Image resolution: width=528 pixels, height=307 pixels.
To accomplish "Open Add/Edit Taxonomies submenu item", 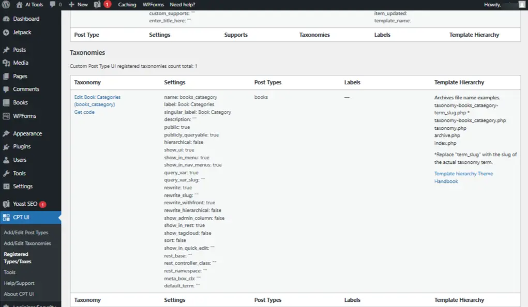I will pos(27,243).
